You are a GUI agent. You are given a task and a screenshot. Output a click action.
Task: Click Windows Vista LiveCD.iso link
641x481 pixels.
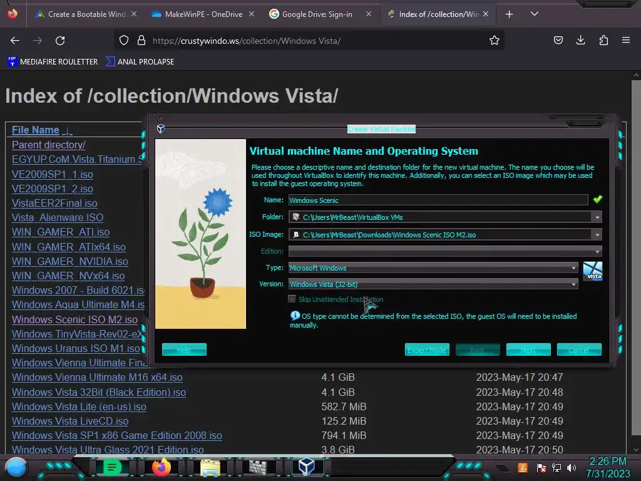70,421
